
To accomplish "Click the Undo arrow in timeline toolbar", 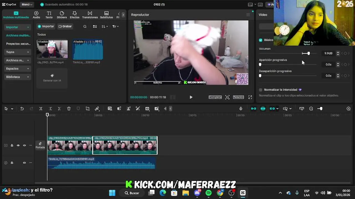I will tap(22, 109).
